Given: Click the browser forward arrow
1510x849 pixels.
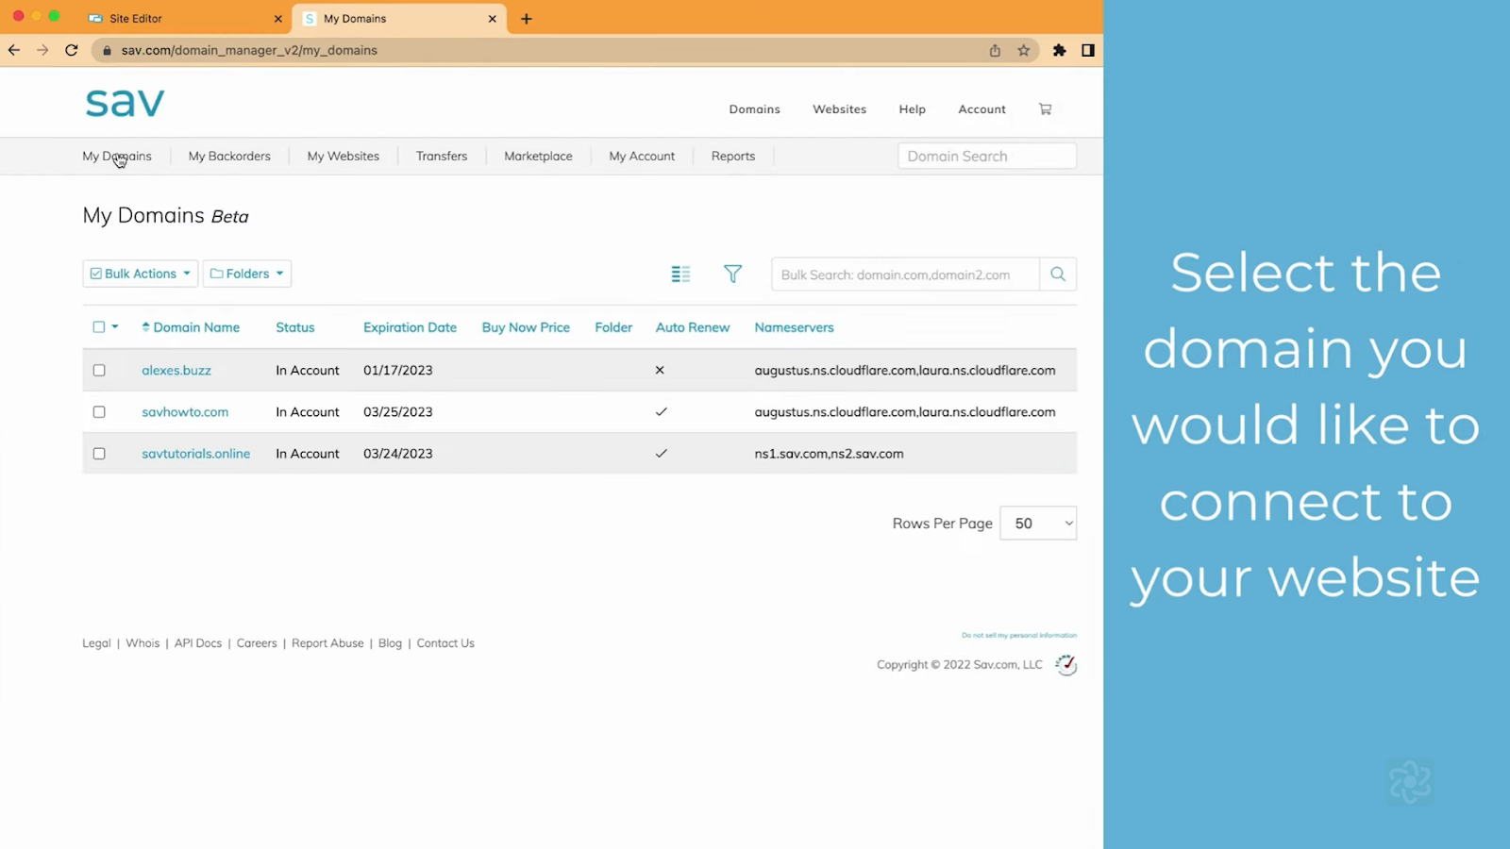Looking at the screenshot, I should coord(42,50).
